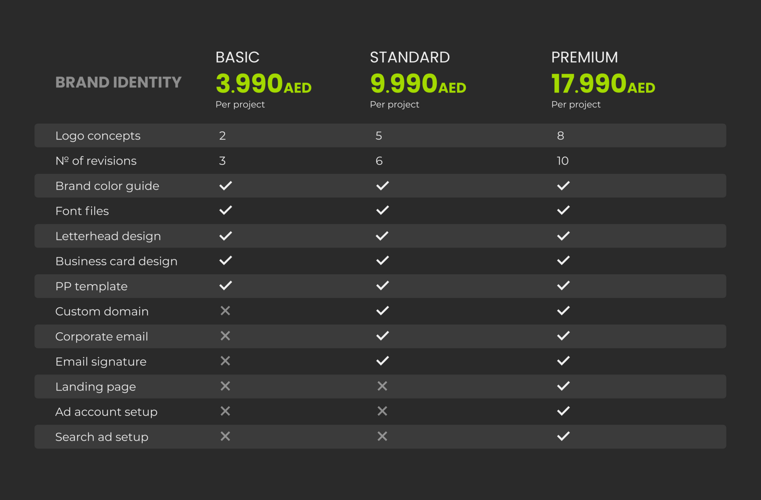Click the Logo concepts row label
This screenshot has height=500, width=761.
click(x=98, y=136)
